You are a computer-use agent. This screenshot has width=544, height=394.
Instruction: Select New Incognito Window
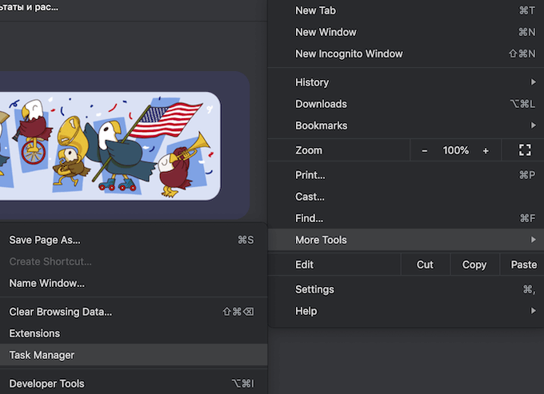[x=349, y=54]
